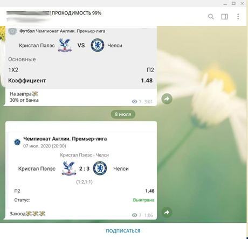Click the views eye icon on 1:06 post
The height and width of the screenshot is (239, 248).
(x=134, y=215)
